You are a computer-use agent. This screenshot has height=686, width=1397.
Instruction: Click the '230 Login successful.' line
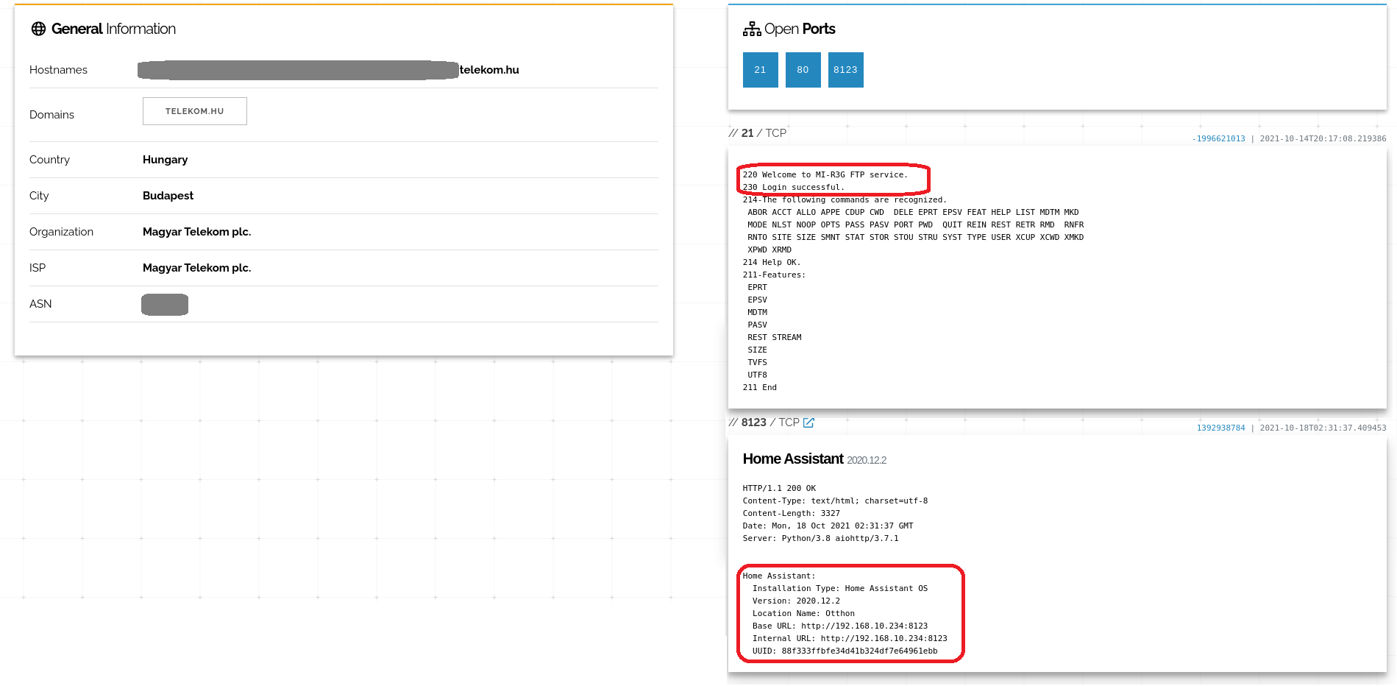(x=794, y=188)
